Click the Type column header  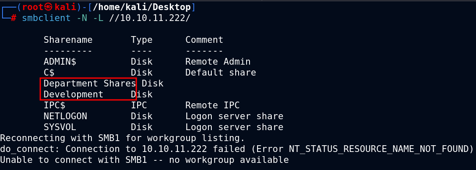[141, 40]
